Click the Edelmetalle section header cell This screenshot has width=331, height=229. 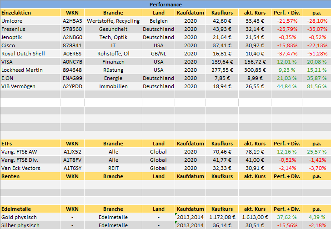click(x=30, y=209)
